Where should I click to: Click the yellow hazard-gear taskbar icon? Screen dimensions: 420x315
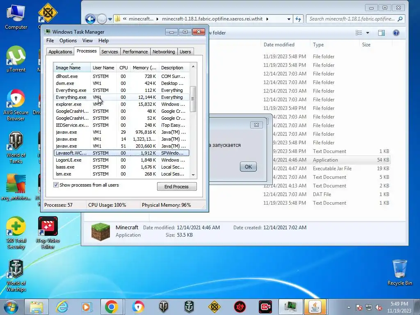click(x=214, y=307)
